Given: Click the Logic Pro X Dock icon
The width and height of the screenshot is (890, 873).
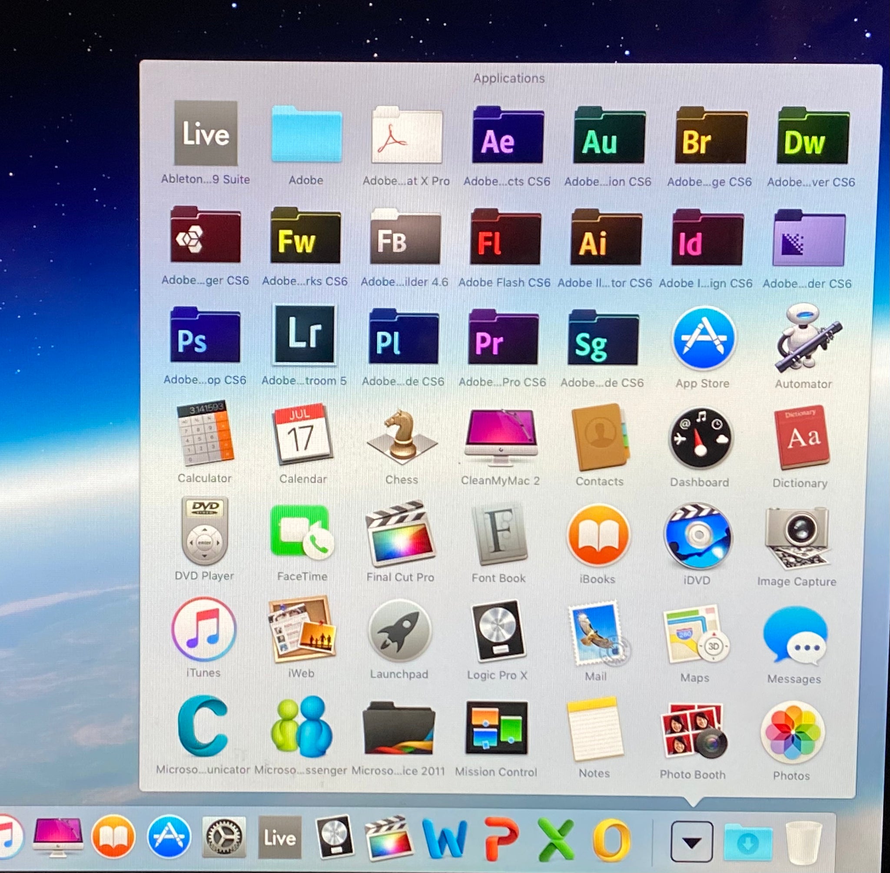Looking at the screenshot, I should 335,837.
